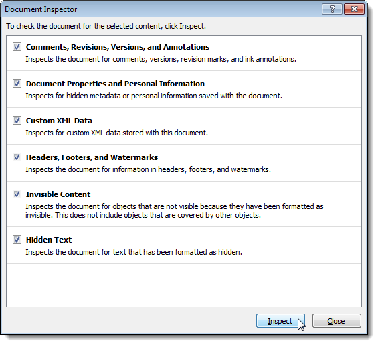378x345 pixels.
Task: Click description about comments, versions, revision marks
Action: (161, 59)
